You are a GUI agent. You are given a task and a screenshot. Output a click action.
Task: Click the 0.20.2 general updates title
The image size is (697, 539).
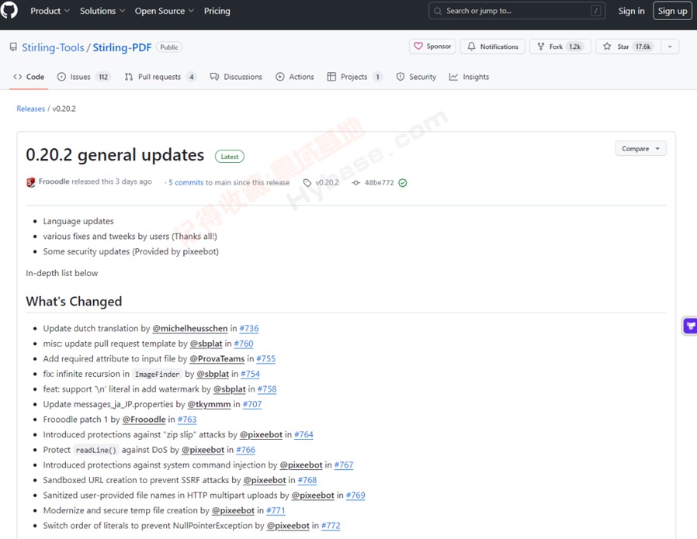[x=115, y=155]
